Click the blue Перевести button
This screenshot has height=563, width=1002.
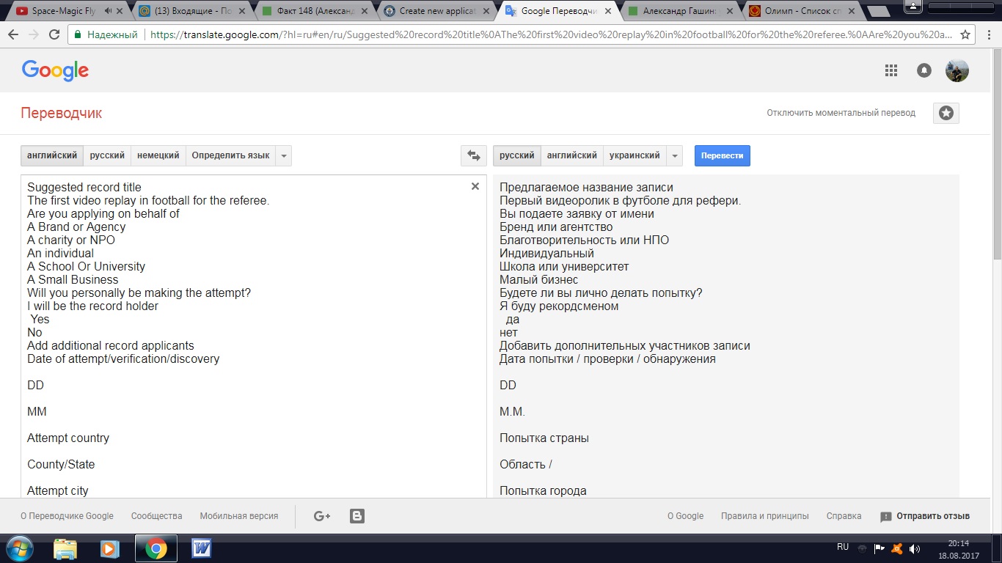[723, 155]
